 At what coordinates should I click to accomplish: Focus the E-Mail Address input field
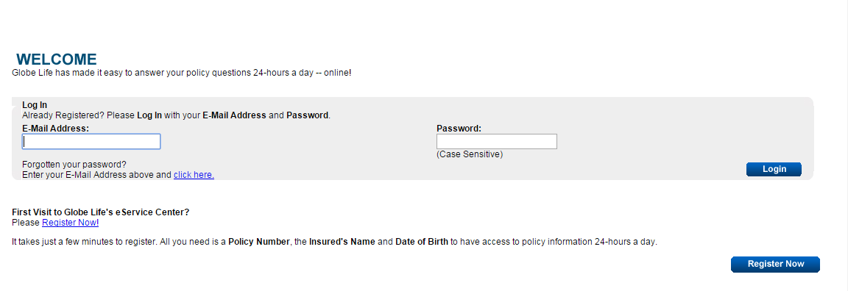point(91,141)
